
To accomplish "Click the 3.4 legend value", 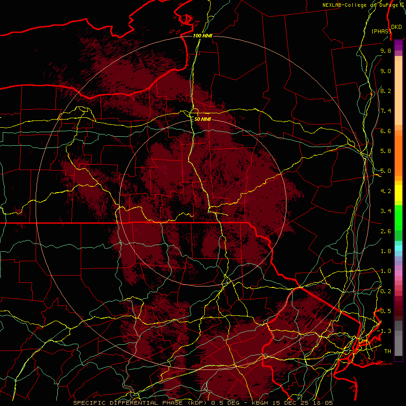I will coord(386,211).
